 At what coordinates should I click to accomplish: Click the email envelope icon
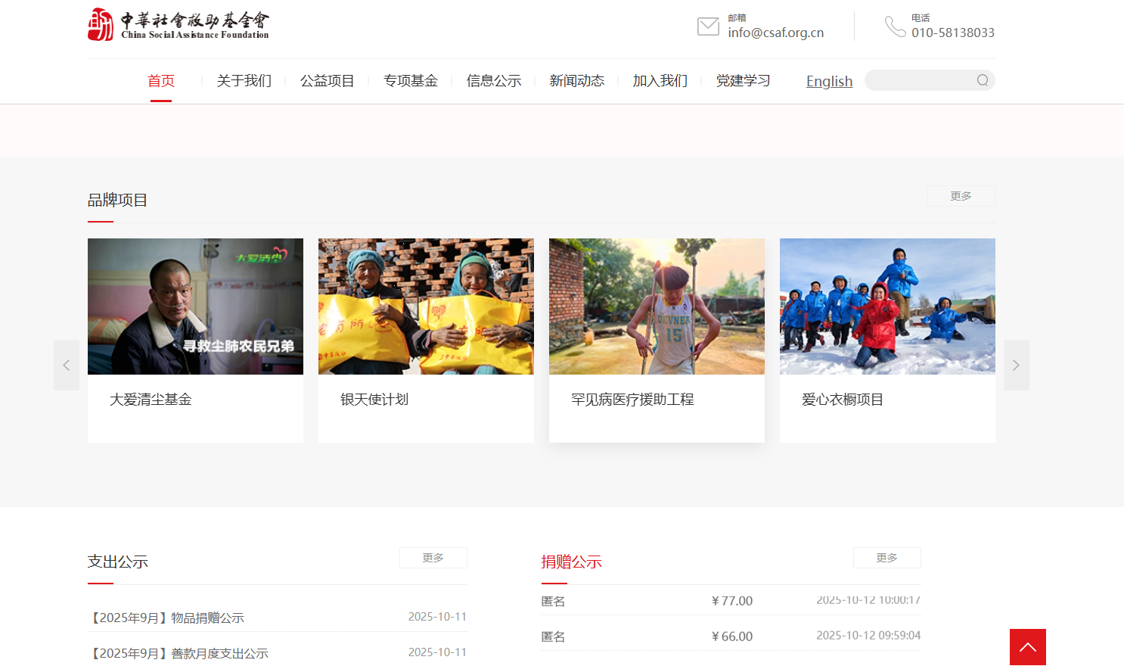pos(708,26)
